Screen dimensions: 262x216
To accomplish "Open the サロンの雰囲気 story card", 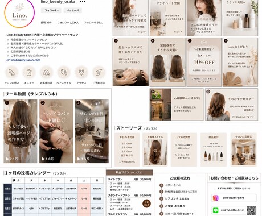I will [243, 149].
